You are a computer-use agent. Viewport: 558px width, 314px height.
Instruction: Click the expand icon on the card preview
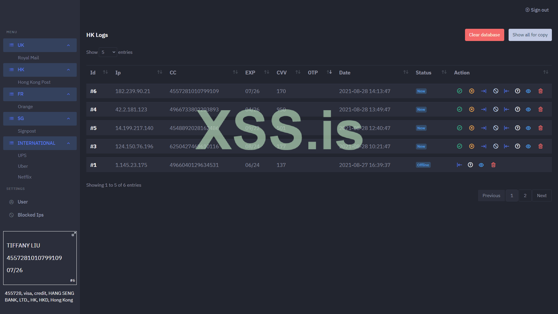[x=74, y=234]
